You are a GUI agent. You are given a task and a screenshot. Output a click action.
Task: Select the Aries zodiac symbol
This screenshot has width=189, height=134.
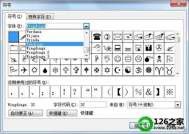pos(159,70)
